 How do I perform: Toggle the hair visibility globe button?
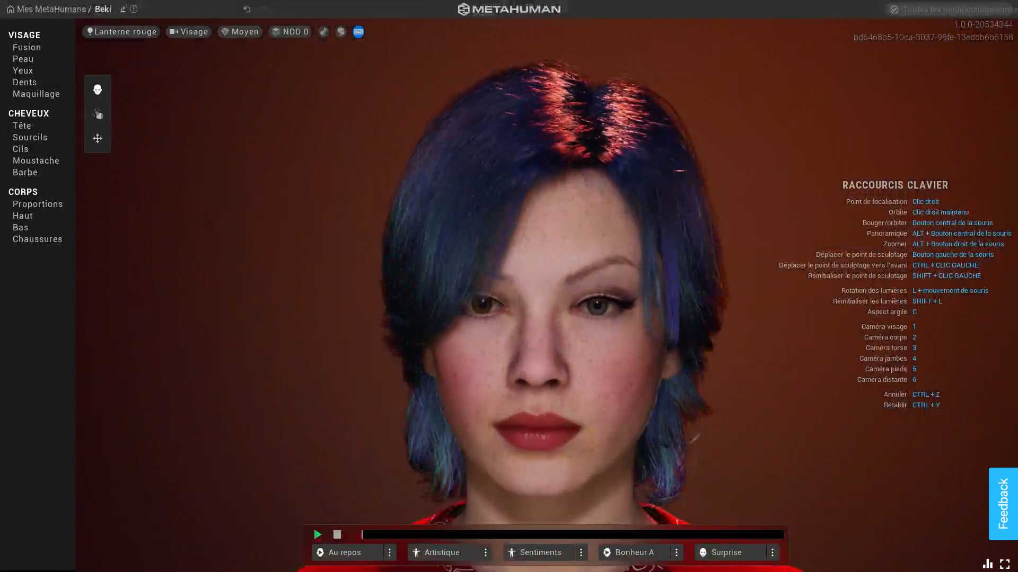(x=341, y=32)
